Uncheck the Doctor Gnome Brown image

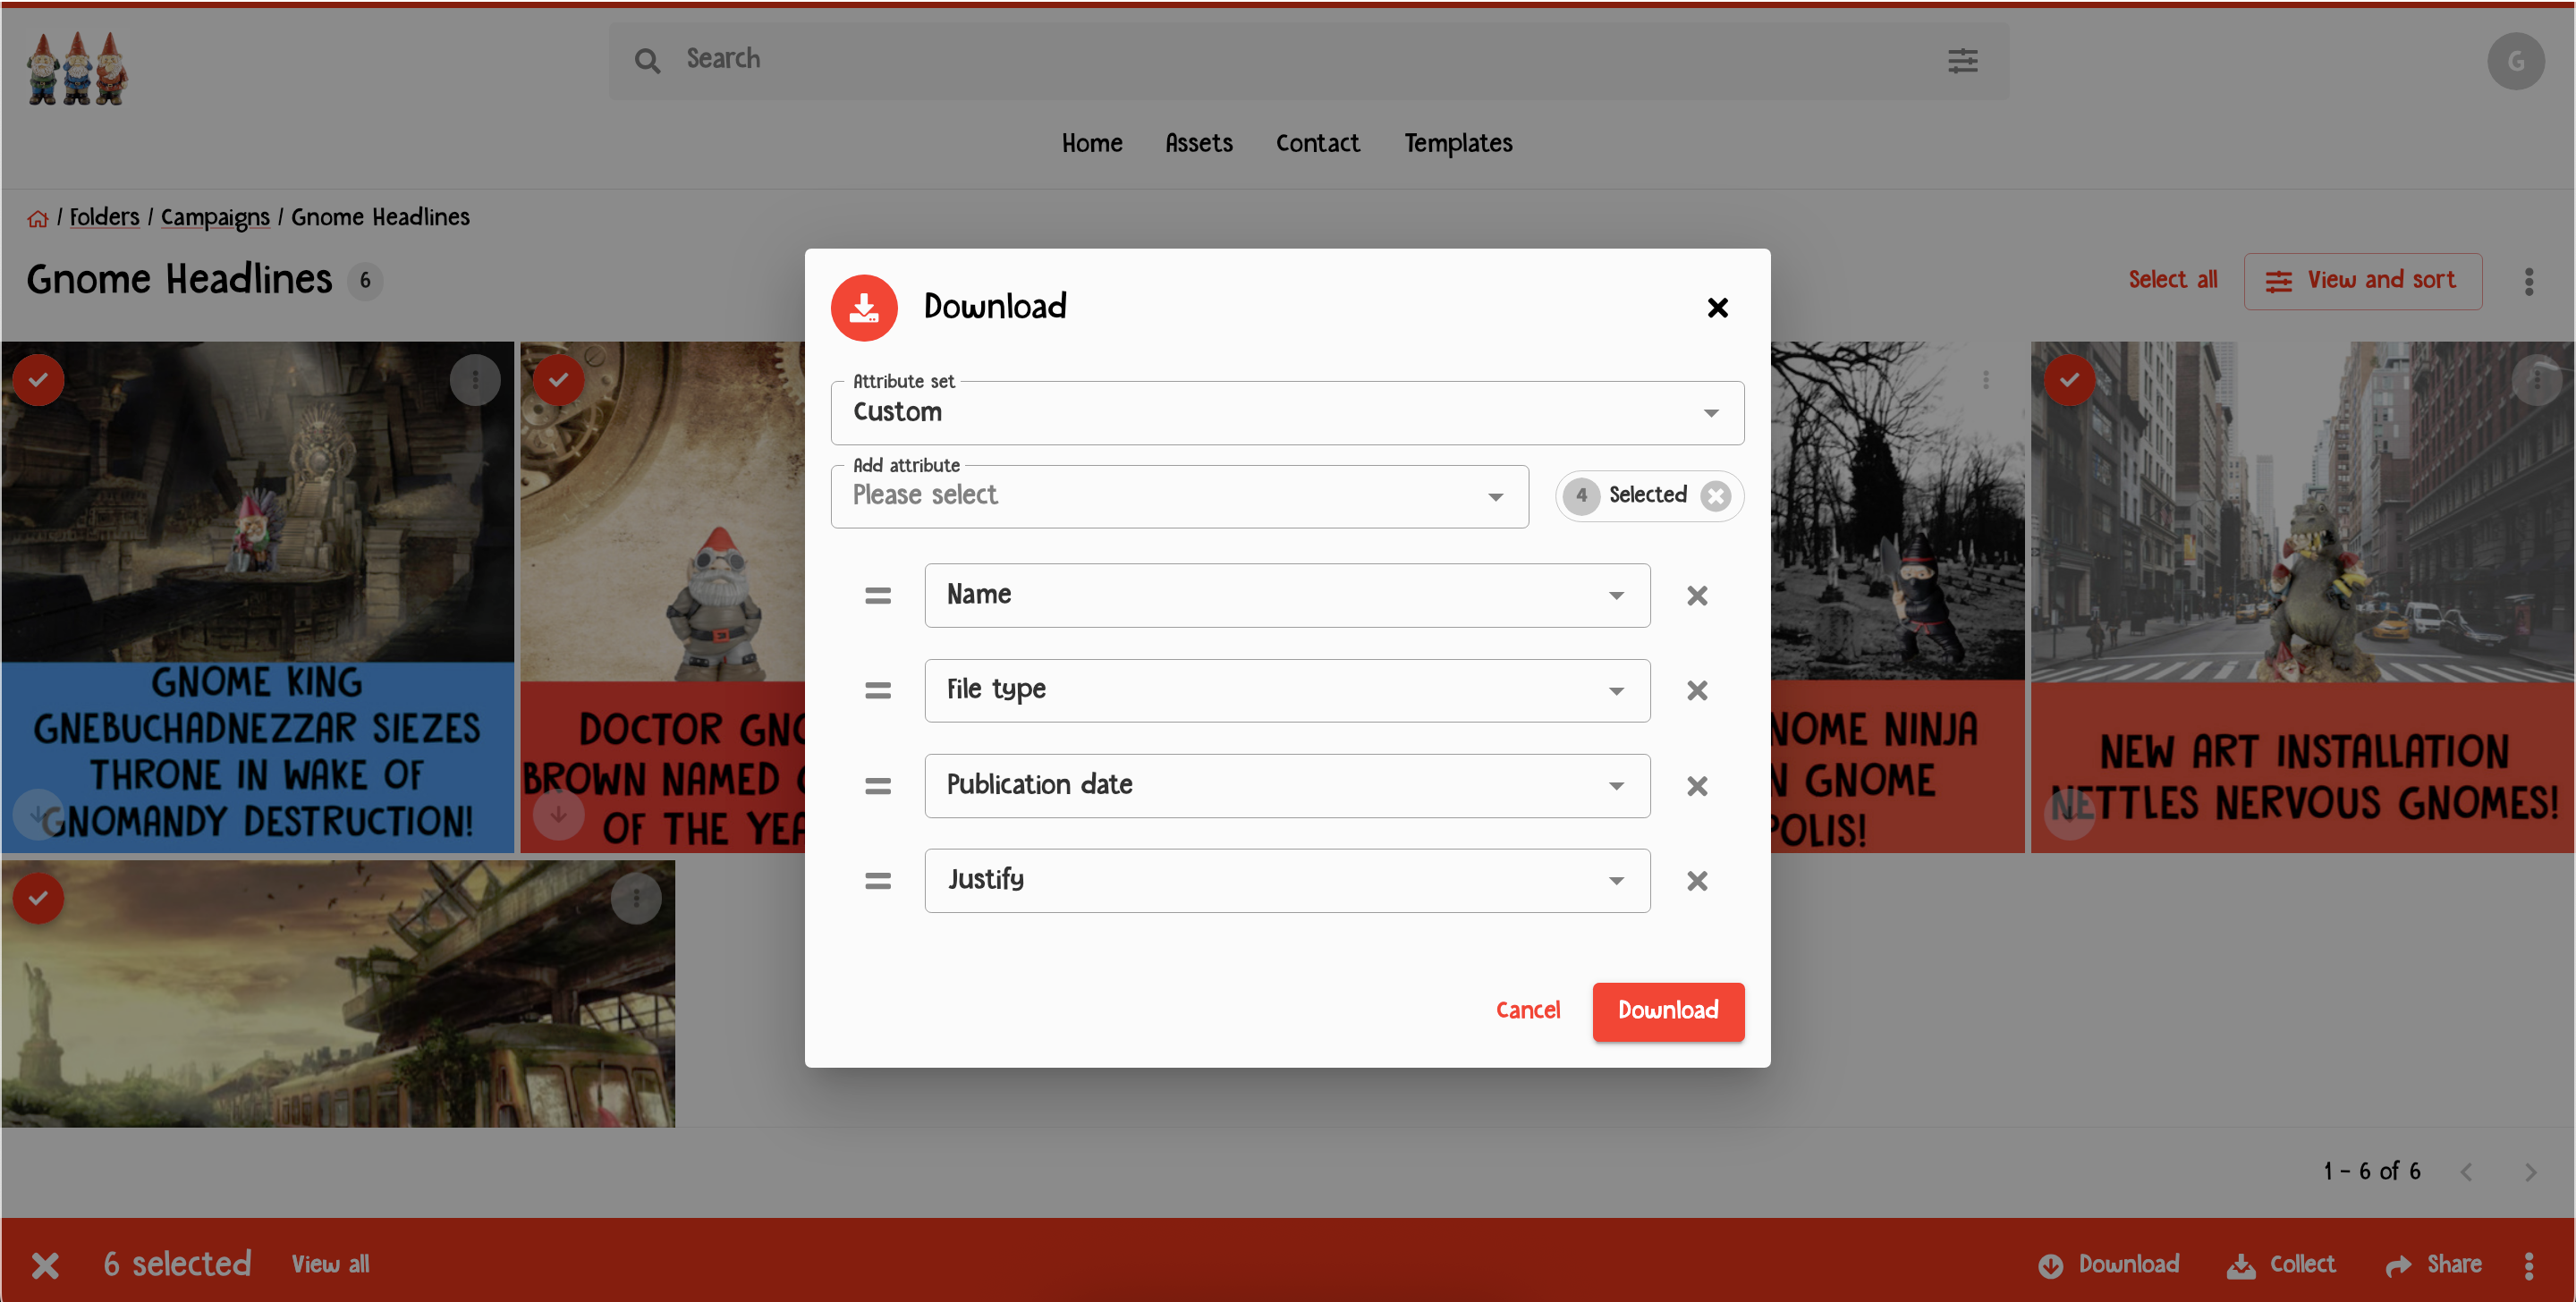tap(558, 380)
